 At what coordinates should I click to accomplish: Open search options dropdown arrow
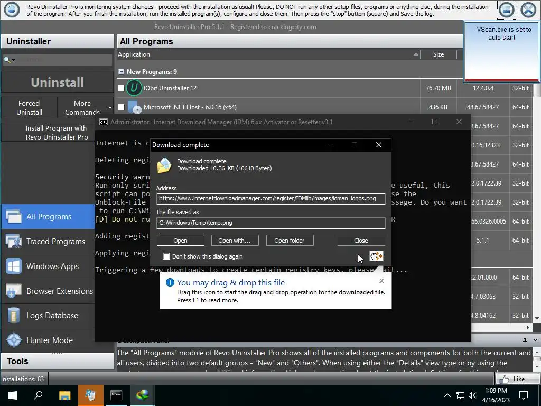pyautogui.click(x=13, y=60)
